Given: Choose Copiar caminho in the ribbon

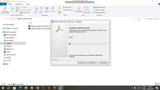Looking at the screenshot, I should [x=26, y=10].
